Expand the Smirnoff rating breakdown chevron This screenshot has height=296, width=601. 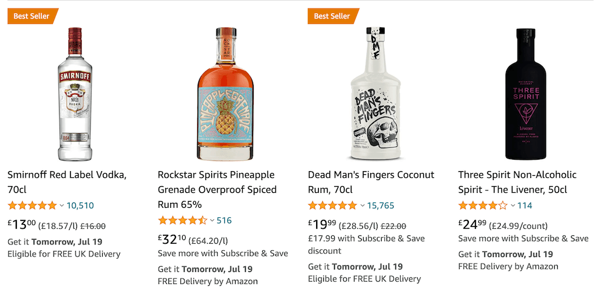tap(61, 206)
